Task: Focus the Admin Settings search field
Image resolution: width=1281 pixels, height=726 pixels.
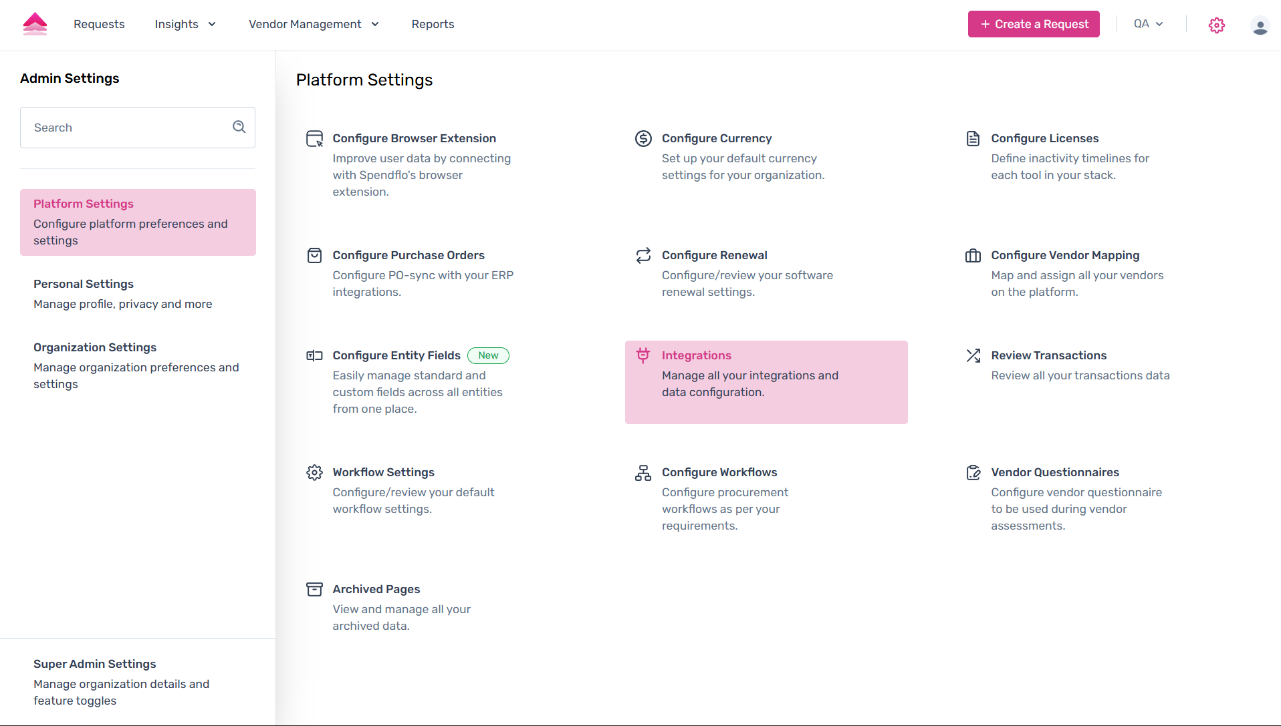Action: pos(127,128)
